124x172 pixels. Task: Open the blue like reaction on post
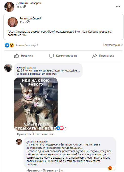(7, 45)
